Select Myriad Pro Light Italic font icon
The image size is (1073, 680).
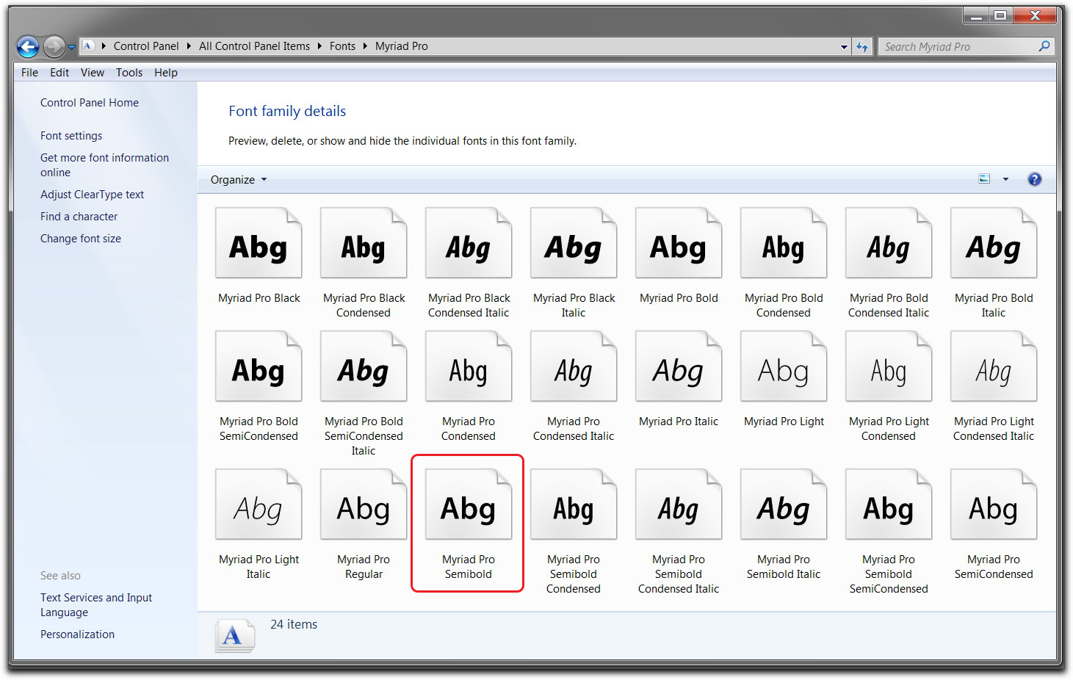(x=259, y=505)
